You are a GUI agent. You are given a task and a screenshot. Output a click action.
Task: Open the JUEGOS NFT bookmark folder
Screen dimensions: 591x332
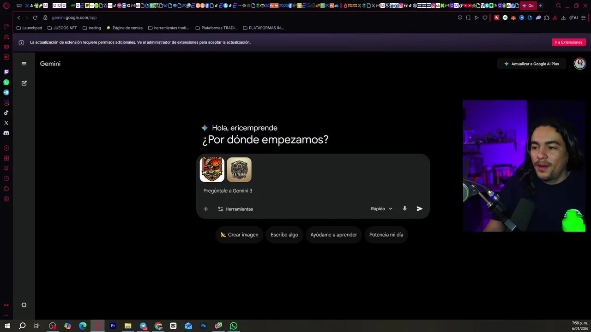(62, 28)
